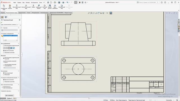Collapse the Состояние отображения section
Screen dimensions: 180x101
point(19,34)
